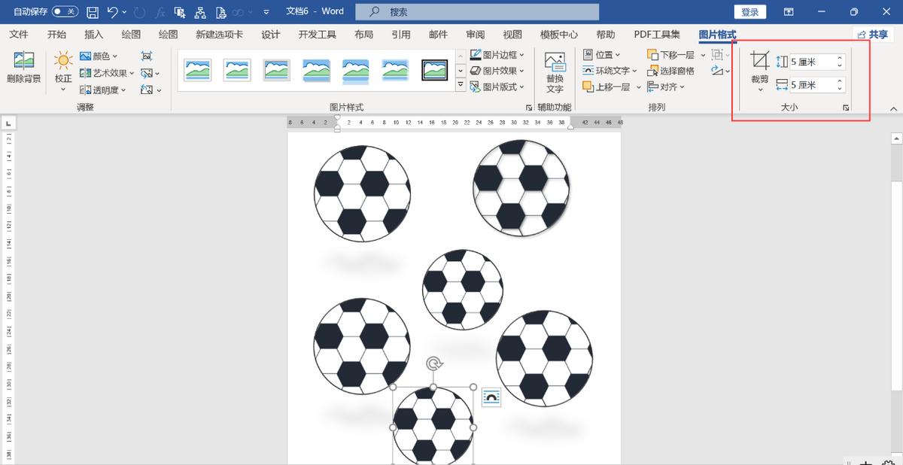Click the Save icon in the title bar
This screenshot has width=903, height=465.
[93, 12]
